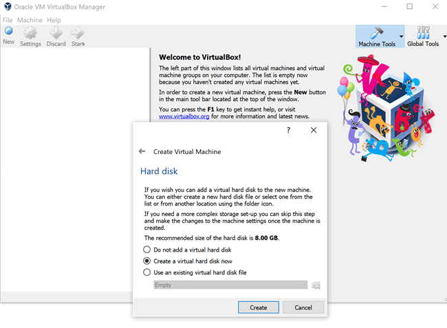The width and height of the screenshot is (447, 328).
Task: Click the Cancel button
Action: coord(303,307)
